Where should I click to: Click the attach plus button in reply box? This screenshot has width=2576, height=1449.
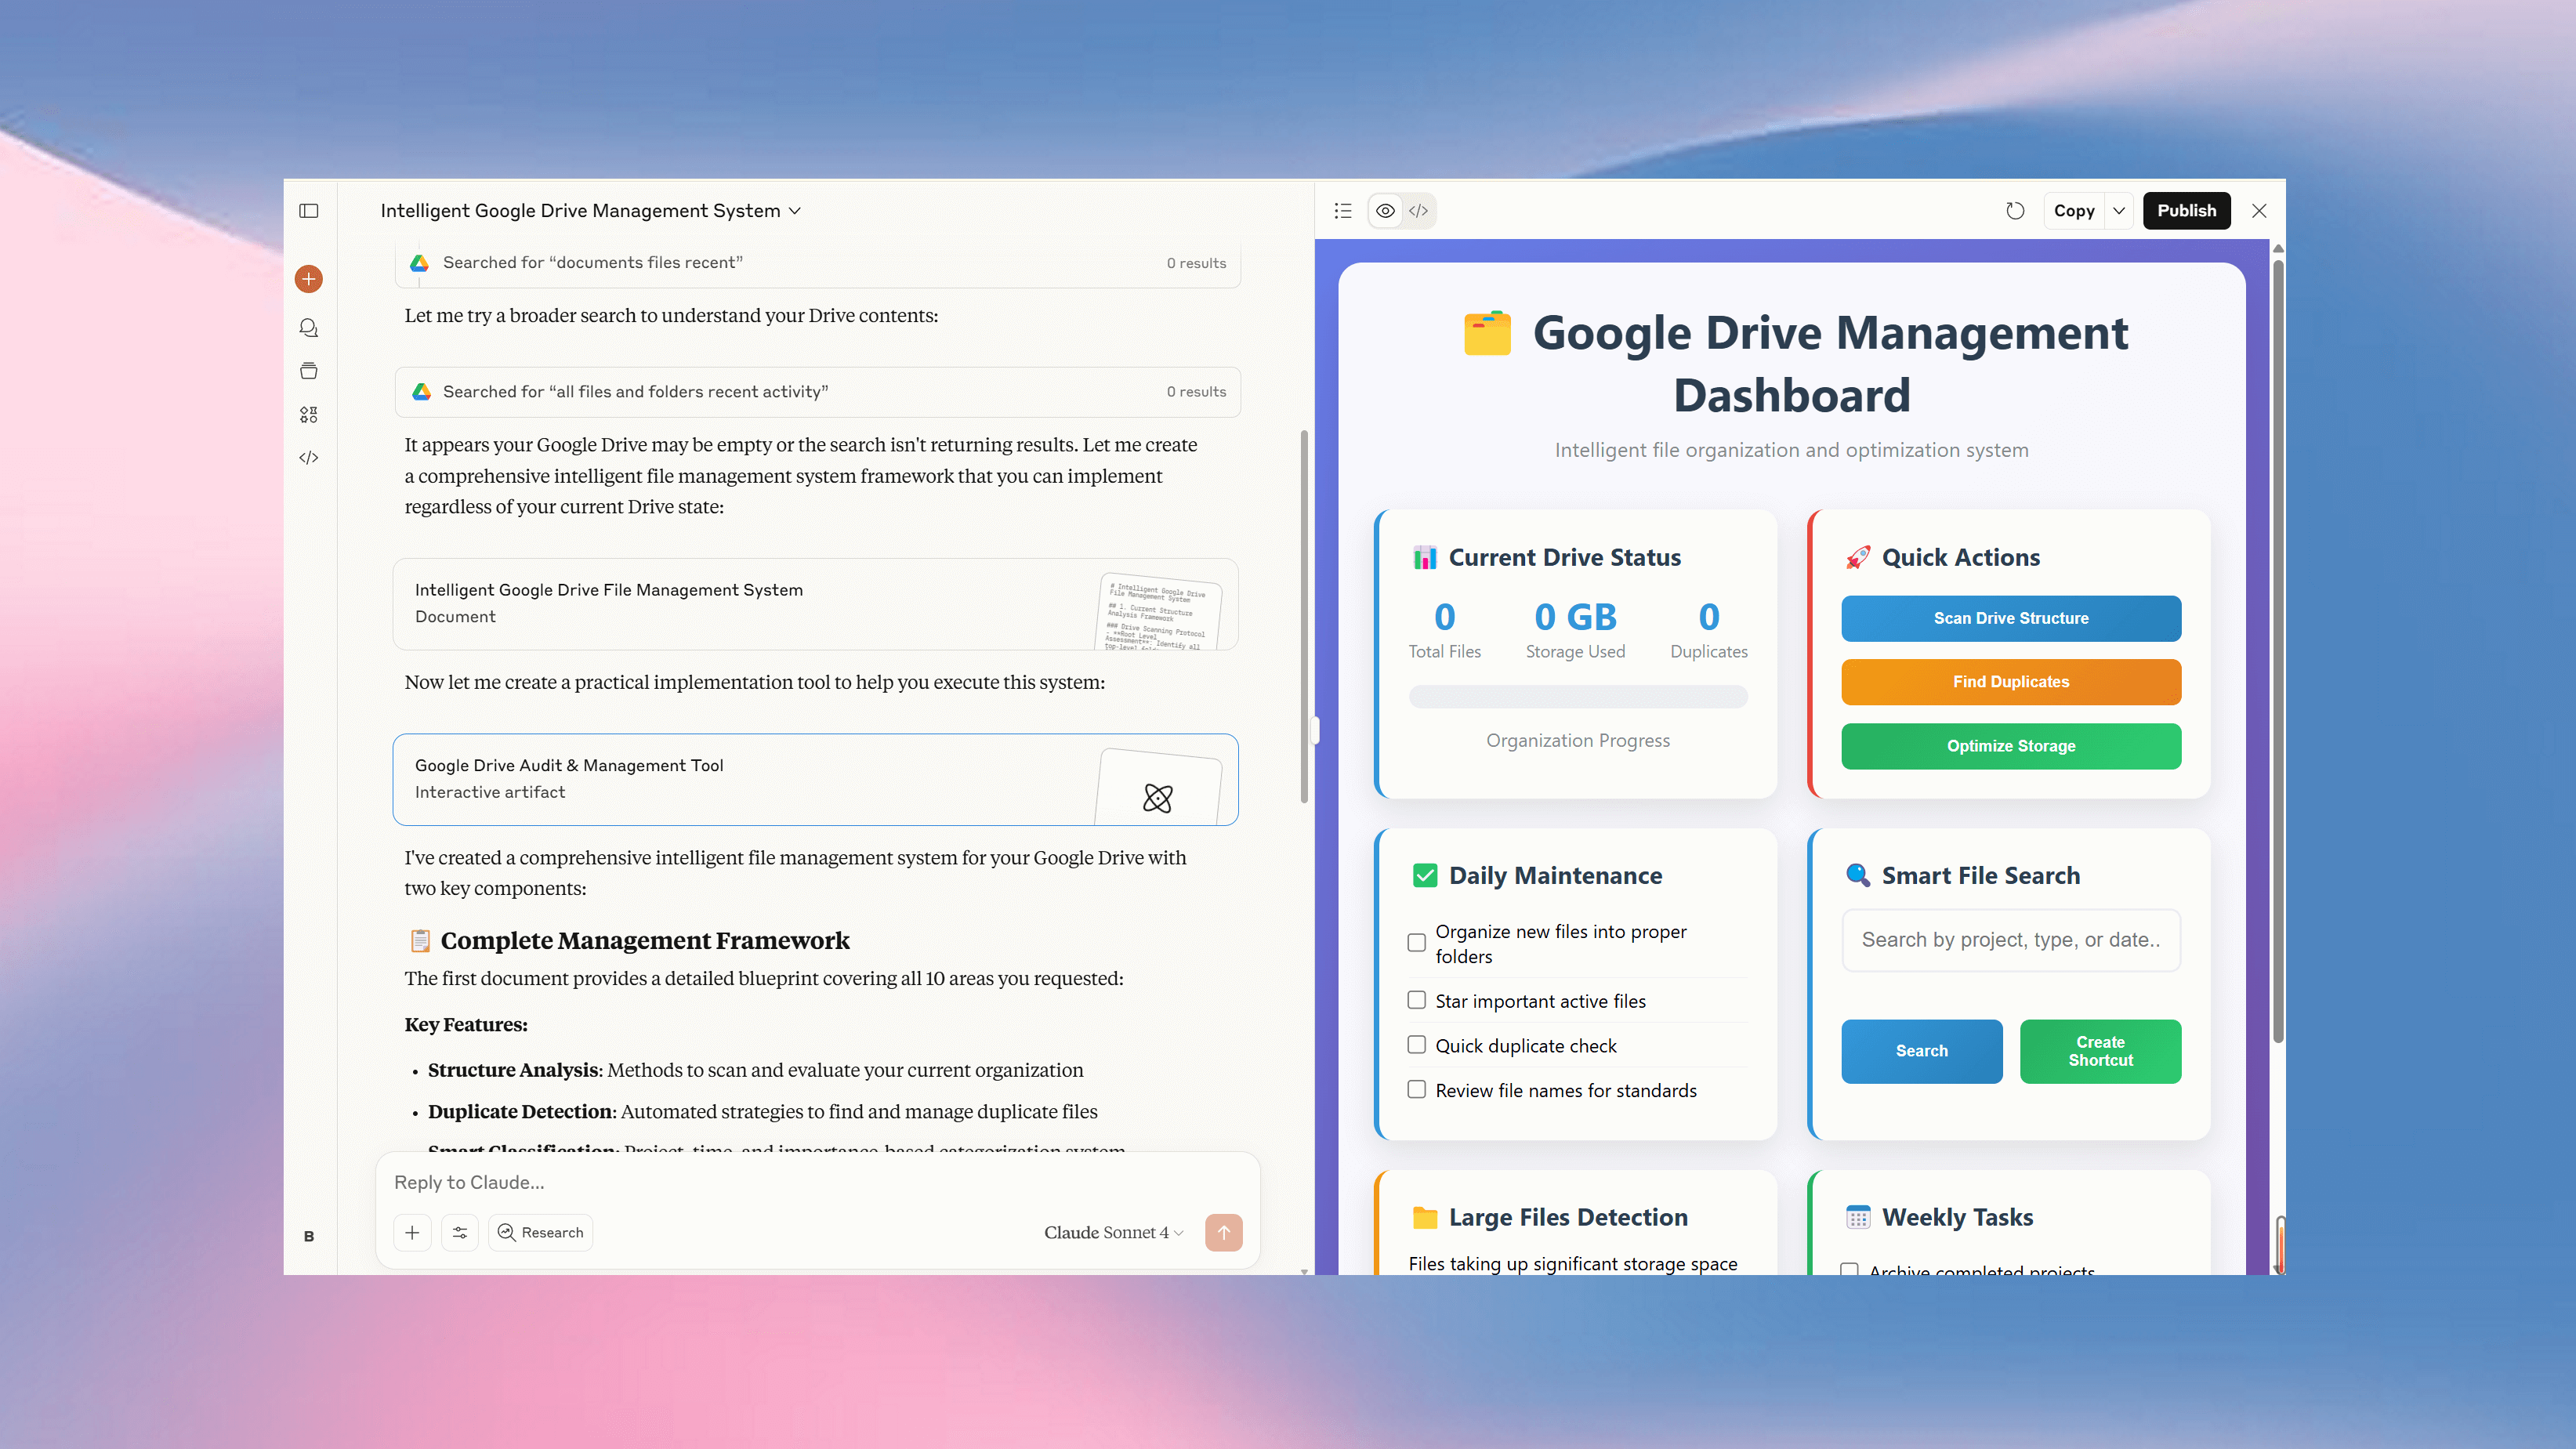pyautogui.click(x=412, y=1233)
